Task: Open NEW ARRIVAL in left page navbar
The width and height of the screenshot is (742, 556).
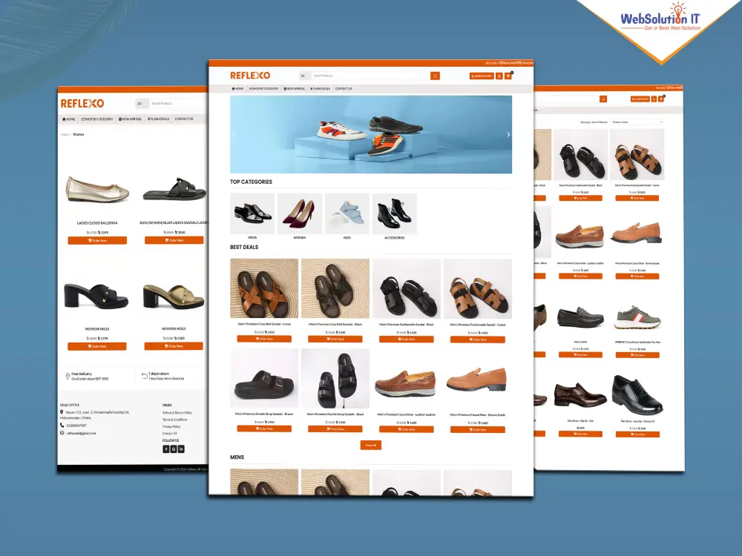Action: (x=130, y=119)
